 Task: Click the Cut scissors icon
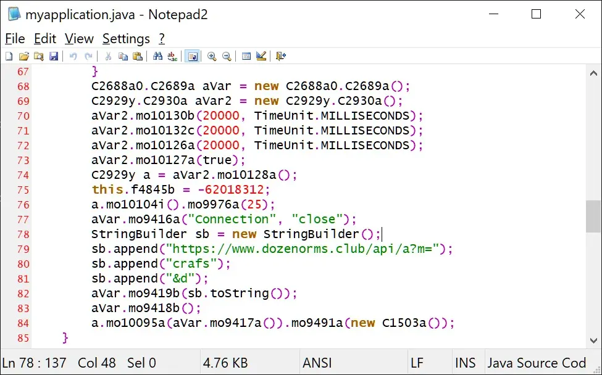tap(108, 56)
